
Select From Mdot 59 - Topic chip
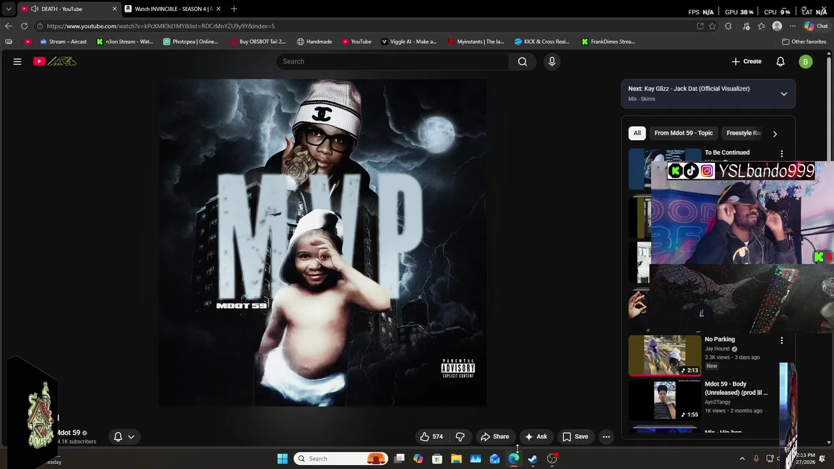click(x=683, y=133)
